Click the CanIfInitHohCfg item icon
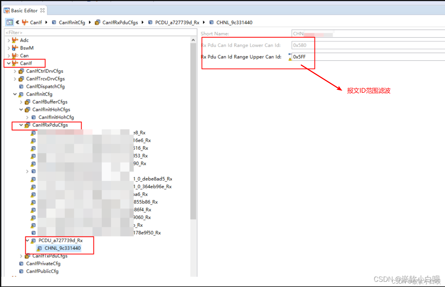445x287 pixels. pos(34,117)
